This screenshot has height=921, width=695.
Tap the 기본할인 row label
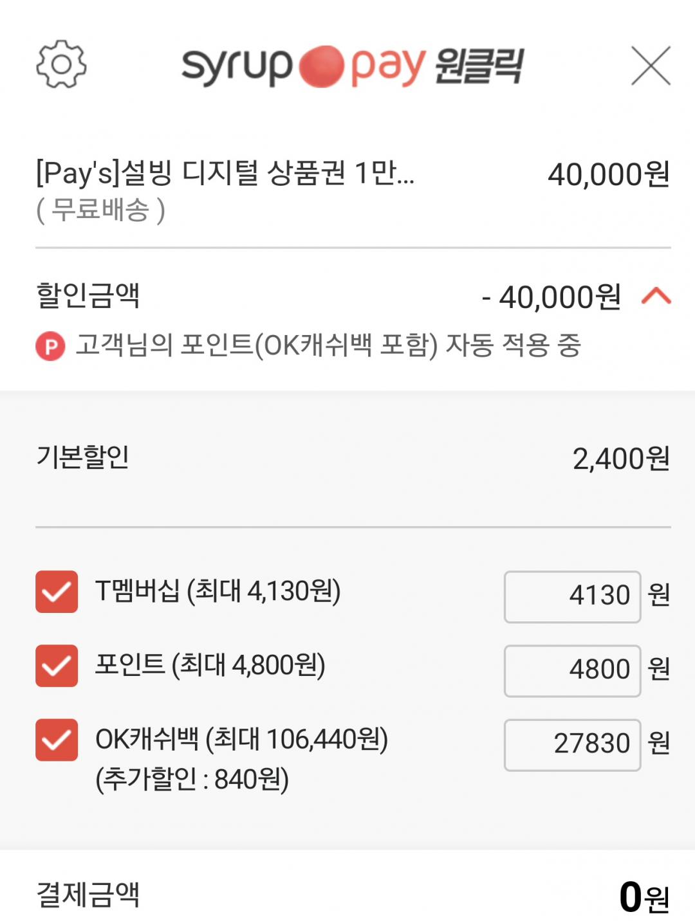pos(83,457)
